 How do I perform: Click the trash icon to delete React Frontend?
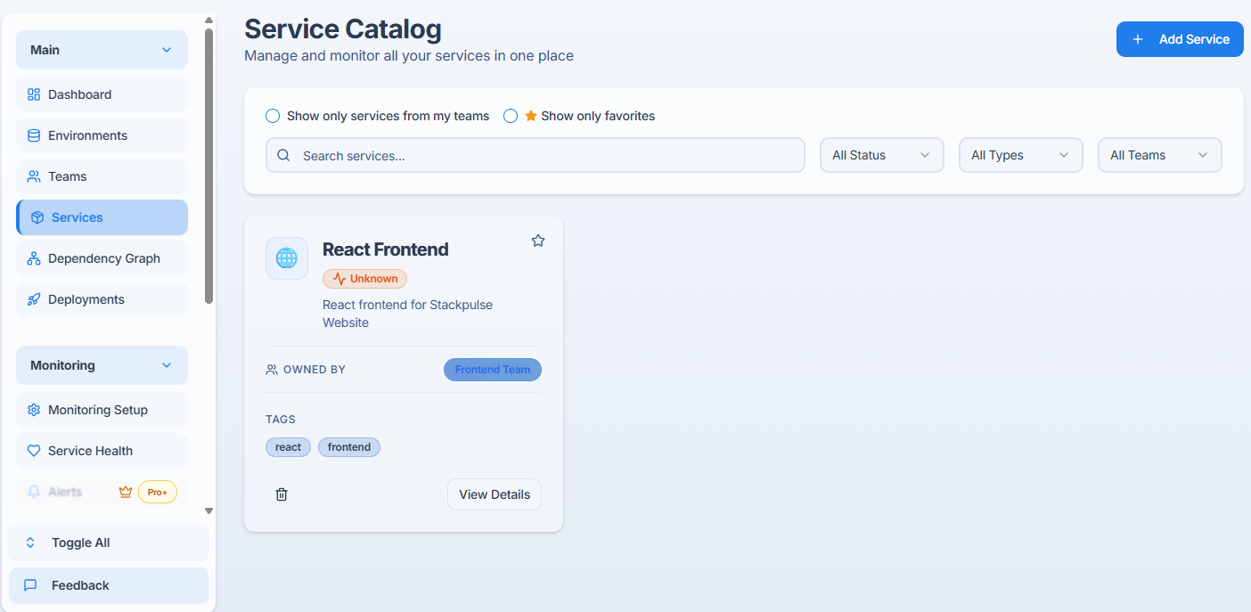(x=282, y=494)
